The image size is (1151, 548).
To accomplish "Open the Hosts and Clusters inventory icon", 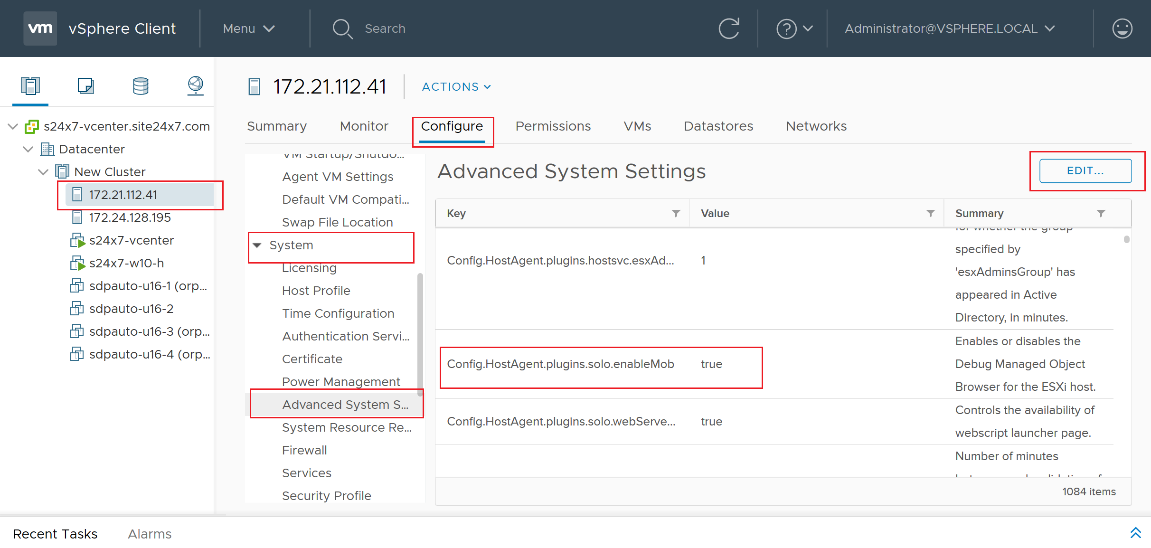I will pos(30,86).
